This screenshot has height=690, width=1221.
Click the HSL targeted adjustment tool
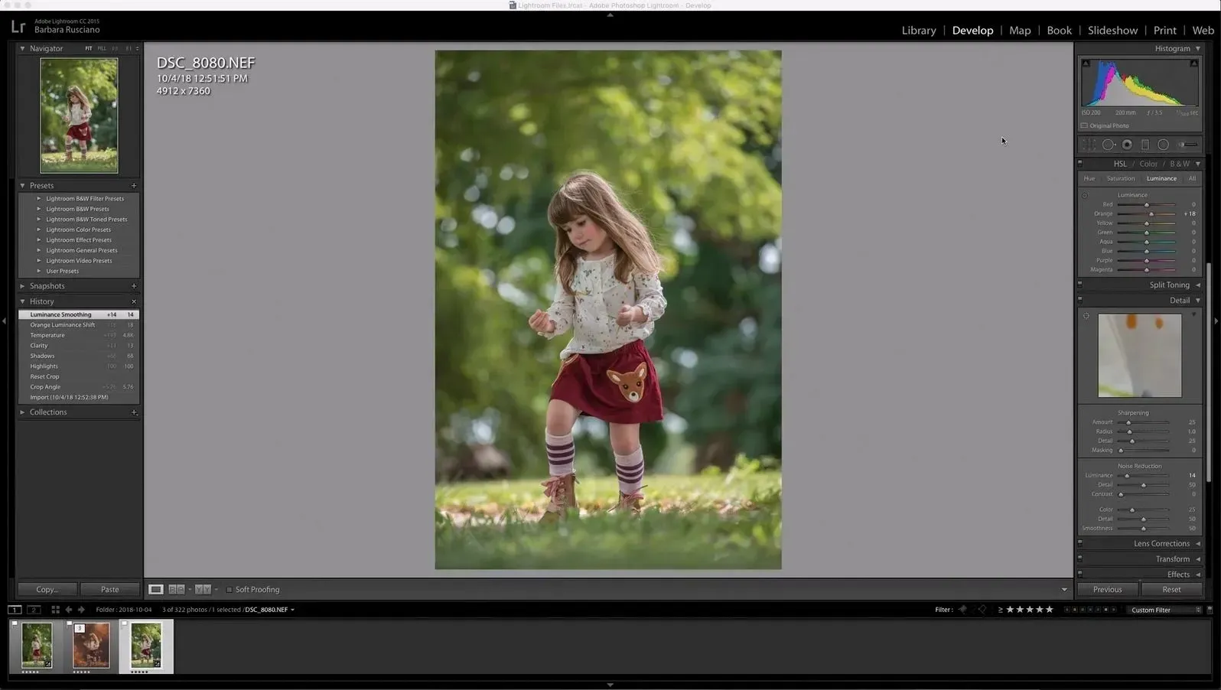point(1085,195)
